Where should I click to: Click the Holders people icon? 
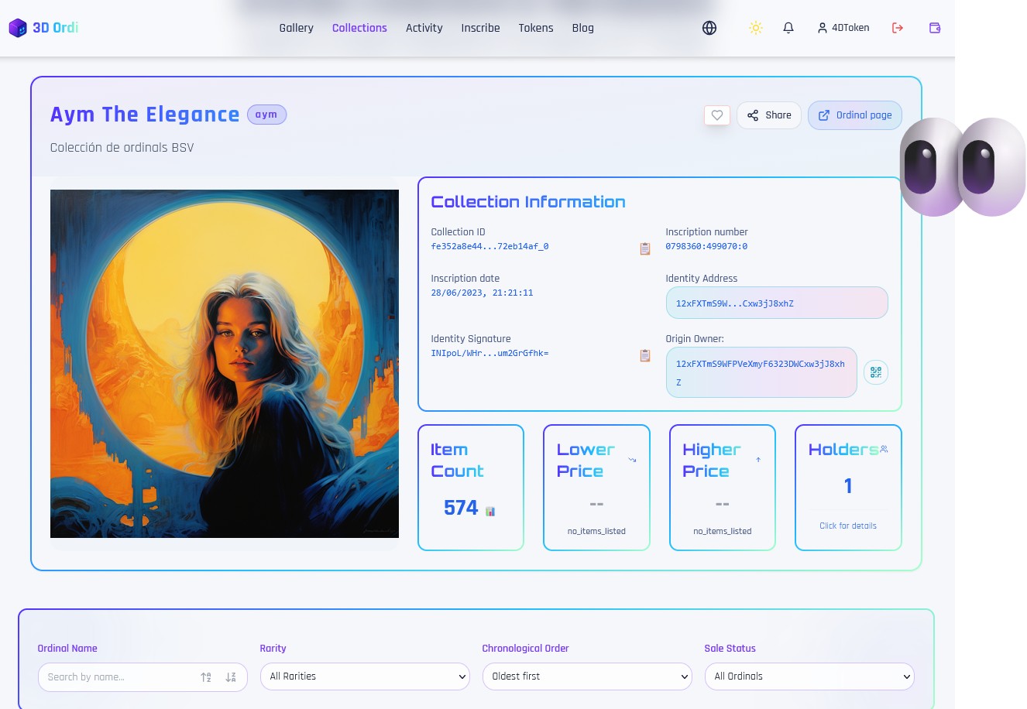(884, 449)
